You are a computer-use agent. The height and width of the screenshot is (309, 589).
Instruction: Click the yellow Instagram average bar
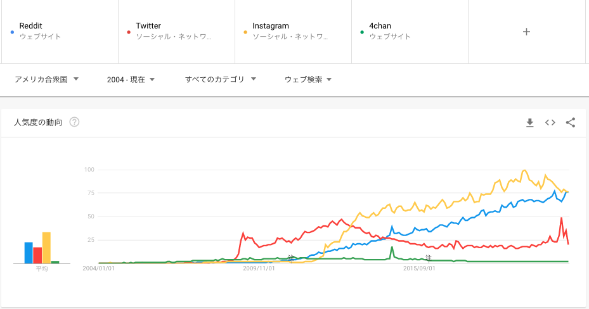pos(46,248)
